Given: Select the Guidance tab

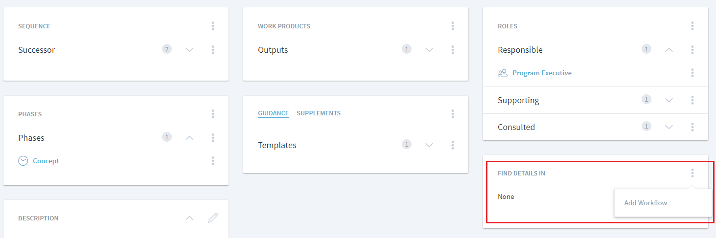Looking at the screenshot, I should click(x=273, y=113).
